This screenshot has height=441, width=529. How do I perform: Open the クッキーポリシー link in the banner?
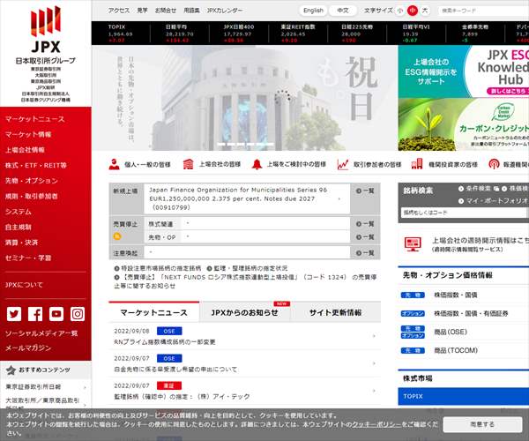click(x=376, y=424)
